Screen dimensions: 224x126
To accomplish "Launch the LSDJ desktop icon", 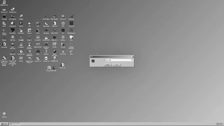I will click(x=38, y=31).
